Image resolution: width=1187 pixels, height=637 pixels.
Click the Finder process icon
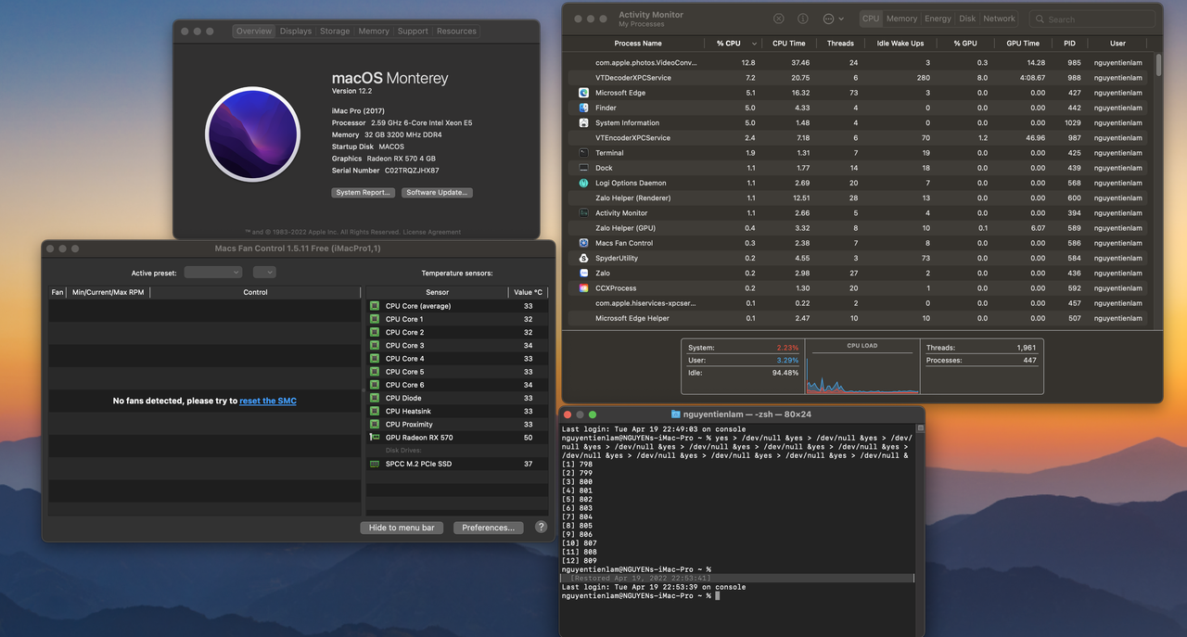tap(583, 108)
